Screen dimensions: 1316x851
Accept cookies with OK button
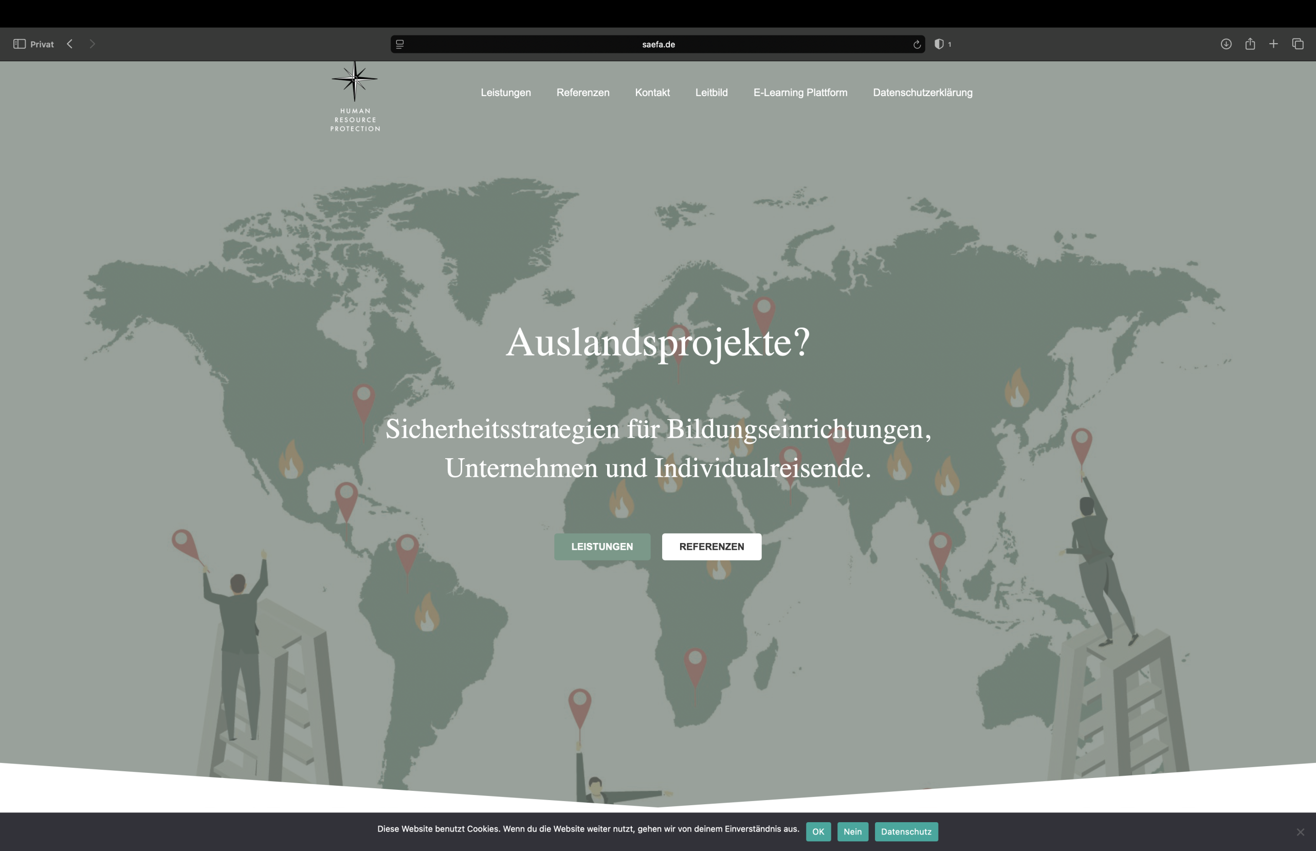818,831
